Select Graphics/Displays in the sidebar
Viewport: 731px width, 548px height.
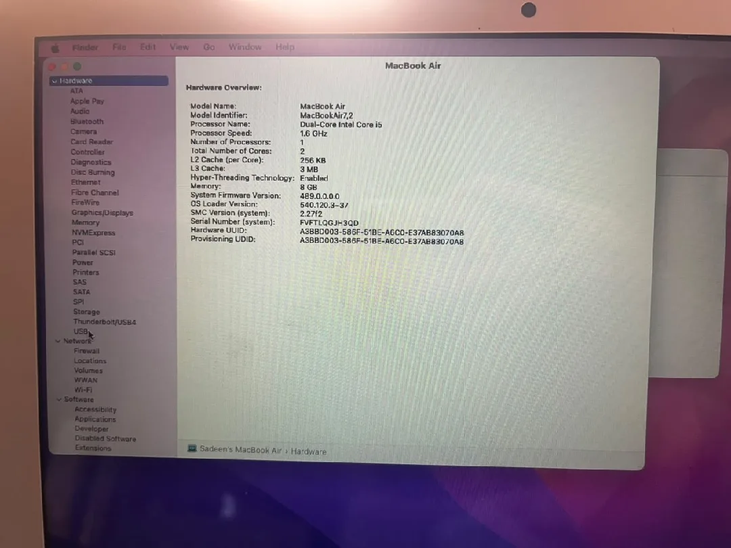click(102, 212)
